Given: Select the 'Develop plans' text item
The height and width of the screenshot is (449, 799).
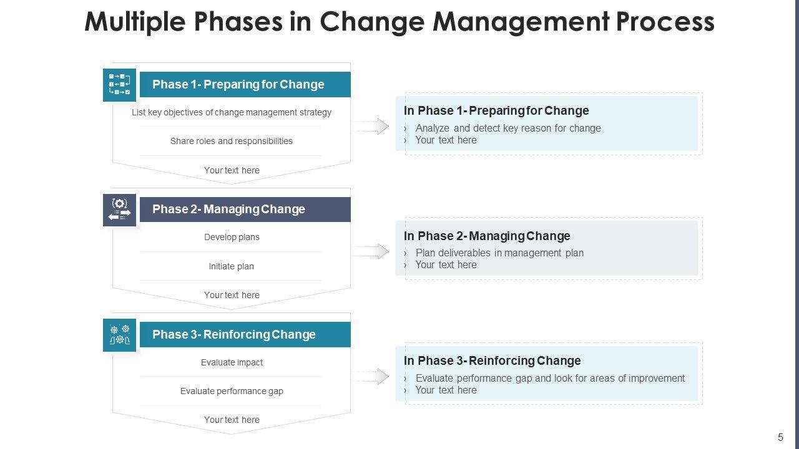Looking at the screenshot, I should (x=232, y=238).
